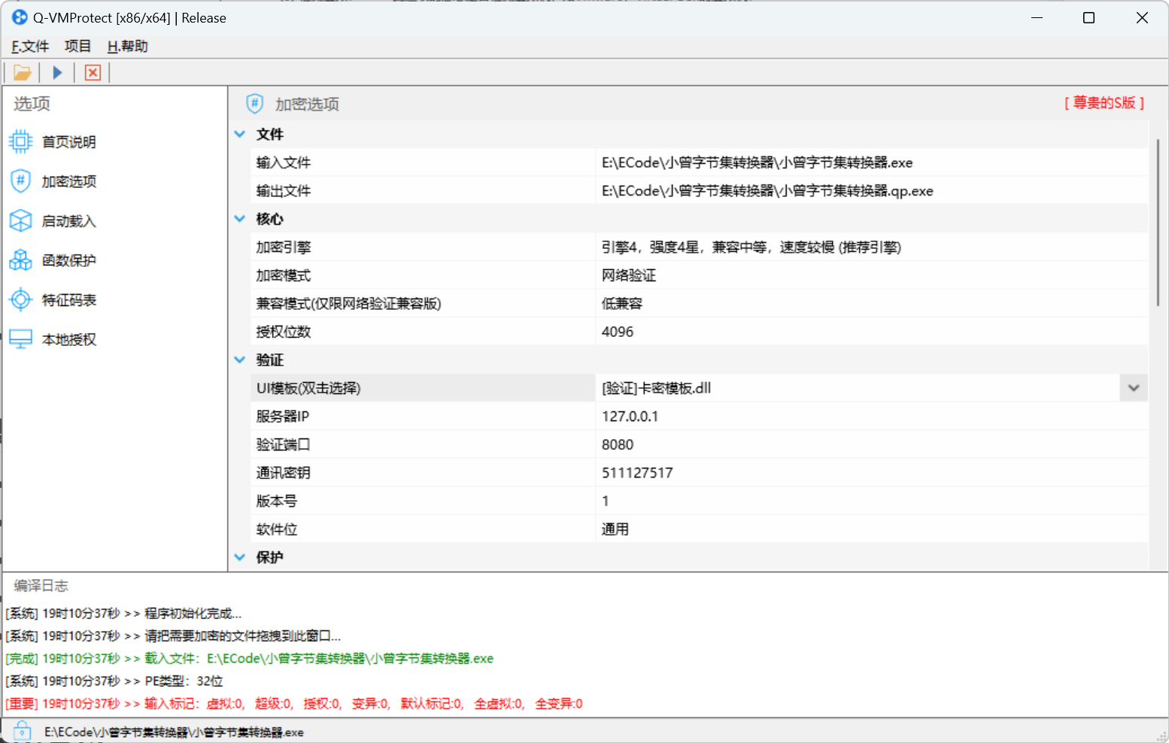
Task: Click the [尊贵的S版] link
Action: 1104,103
